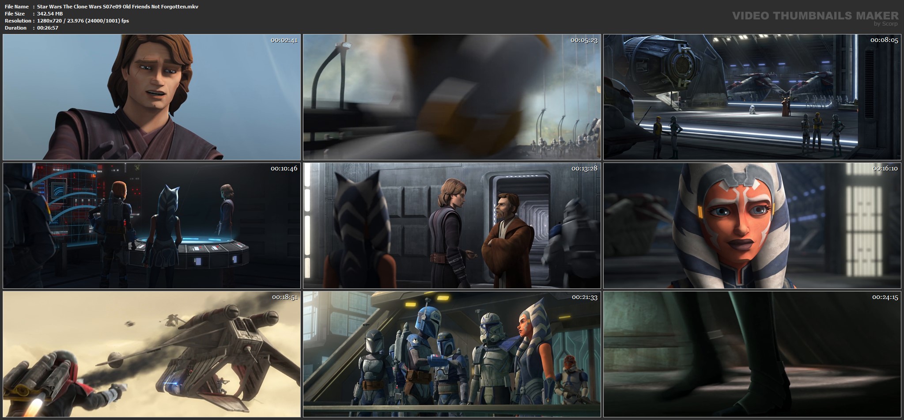The image size is (904, 420).
Task: Click the Duration label
Action: (x=15, y=28)
